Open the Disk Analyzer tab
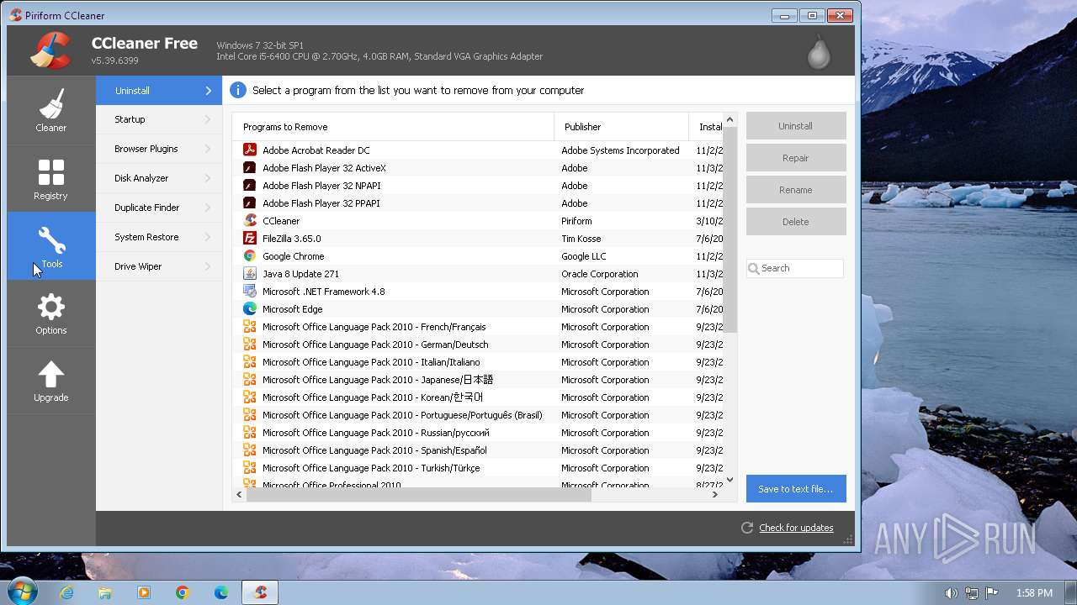Viewport: 1077px width, 605px height. [x=159, y=178]
